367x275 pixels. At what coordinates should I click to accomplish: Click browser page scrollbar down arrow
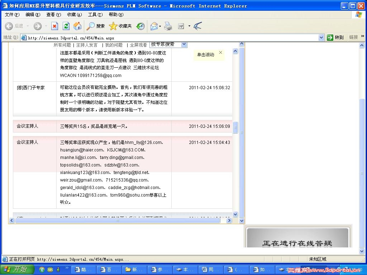coord(362,252)
